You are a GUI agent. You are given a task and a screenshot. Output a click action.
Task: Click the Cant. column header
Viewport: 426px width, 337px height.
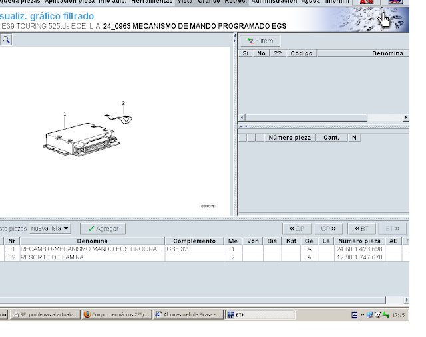[x=331, y=138]
